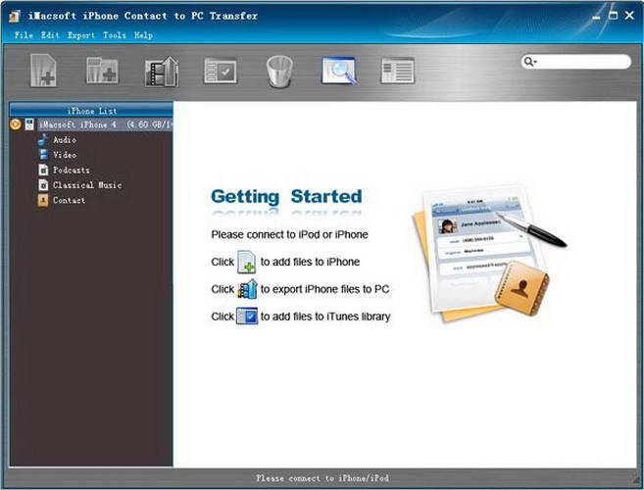Screen dimensions: 644x490
Task: Click the Classical Music playlist icon
Action: click(43, 185)
